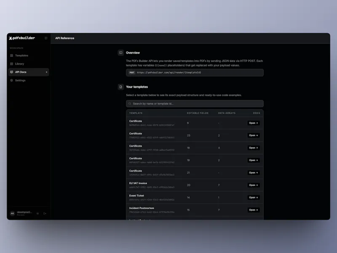This screenshot has height=253, width=337.
Task: Open the Incident Postmortem docs with 15 fields
Action: coord(254,210)
